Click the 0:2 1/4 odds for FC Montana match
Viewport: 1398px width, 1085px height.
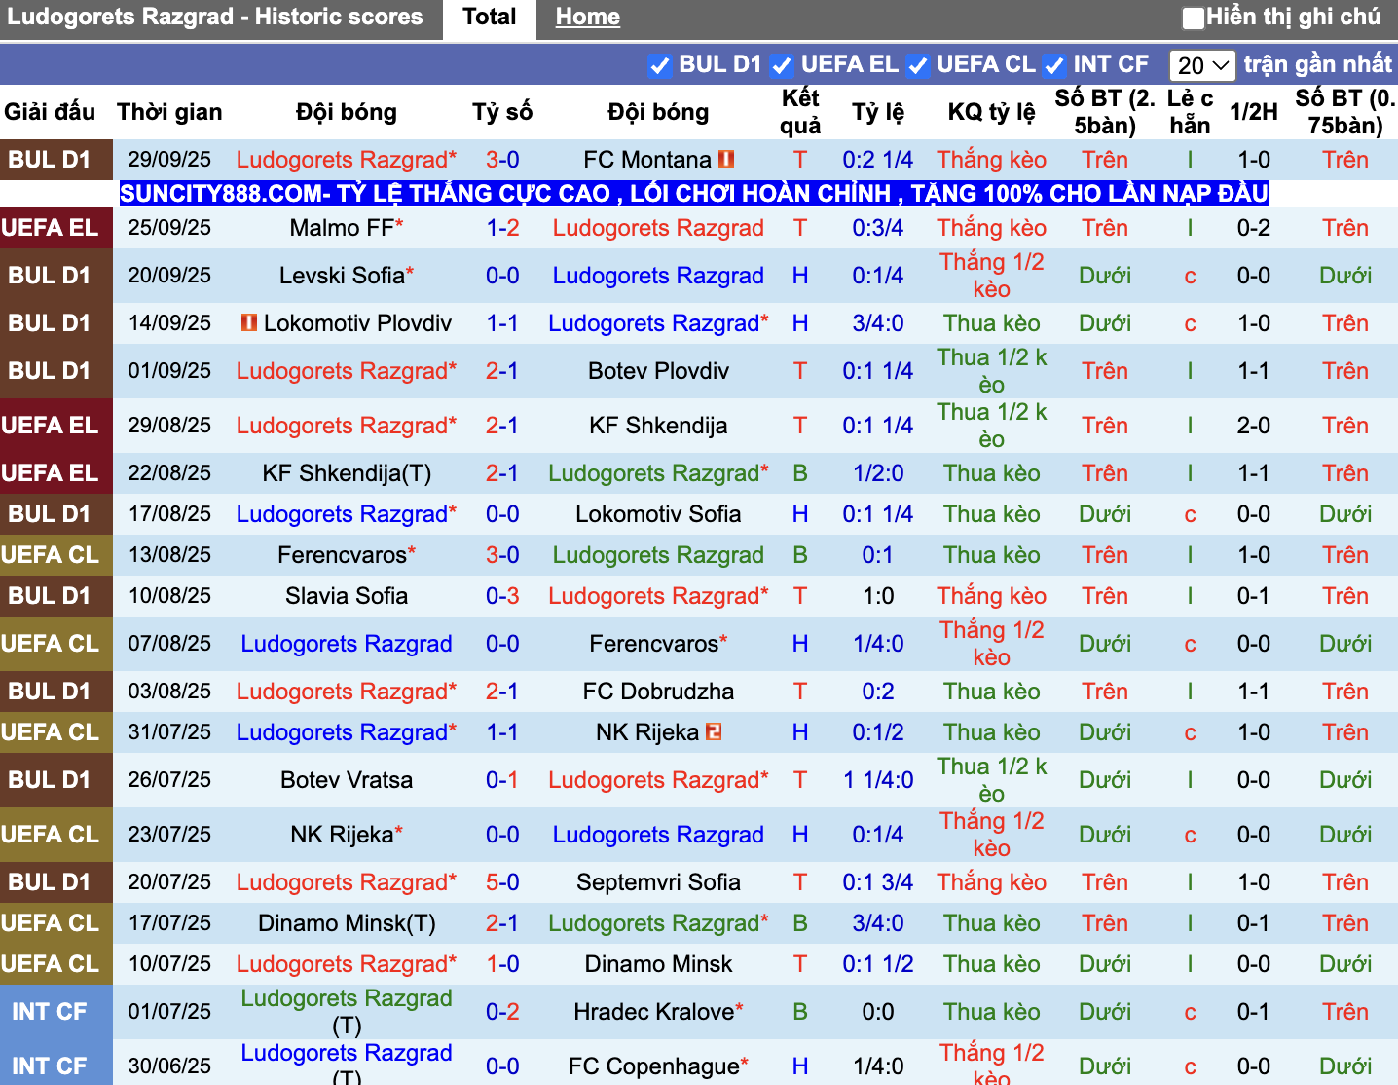click(878, 159)
